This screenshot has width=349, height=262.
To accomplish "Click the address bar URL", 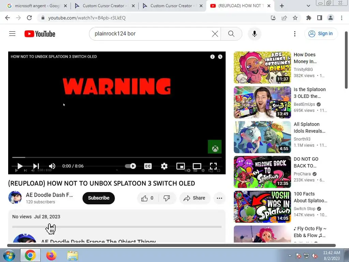I will coord(87,18).
